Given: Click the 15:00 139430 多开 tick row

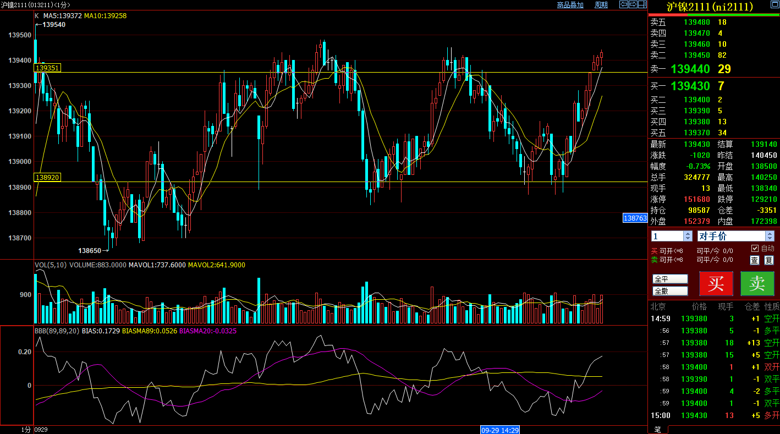Looking at the screenshot, I should [x=714, y=415].
